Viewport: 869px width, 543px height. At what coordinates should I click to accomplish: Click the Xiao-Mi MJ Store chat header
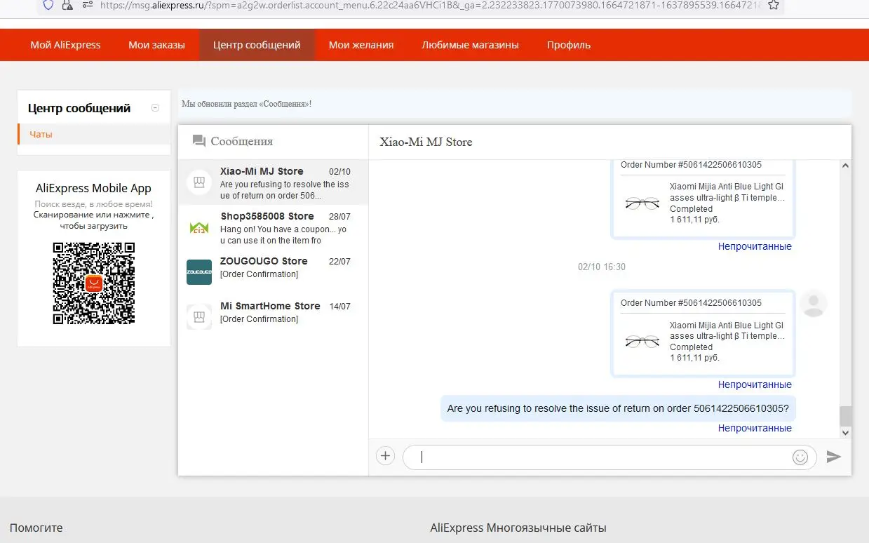click(x=426, y=142)
